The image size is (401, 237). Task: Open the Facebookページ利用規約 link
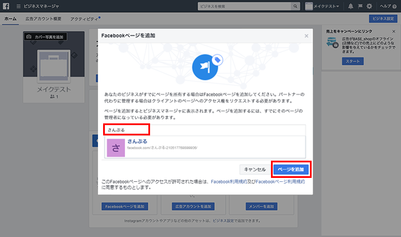pyautogui.click(x=280, y=182)
